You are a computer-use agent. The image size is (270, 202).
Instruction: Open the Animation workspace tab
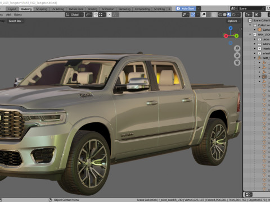(108, 9)
